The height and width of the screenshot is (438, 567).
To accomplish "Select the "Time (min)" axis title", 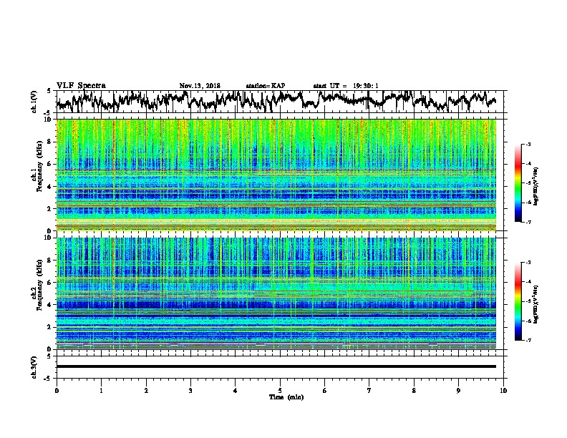I will [x=286, y=397].
